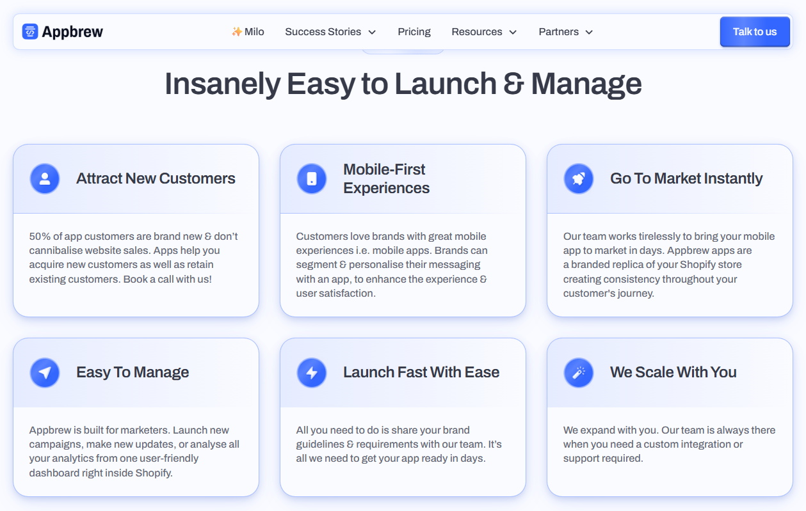Expand the Partners chevron arrow

click(x=589, y=32)
